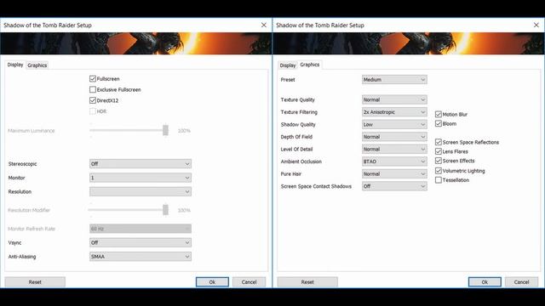Screen dimensions: 545x306
Task: Enable the Tessellation checkbox
Action: [x=439, y=180]
